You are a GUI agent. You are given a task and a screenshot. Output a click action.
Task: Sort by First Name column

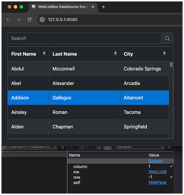pos(44,54)
